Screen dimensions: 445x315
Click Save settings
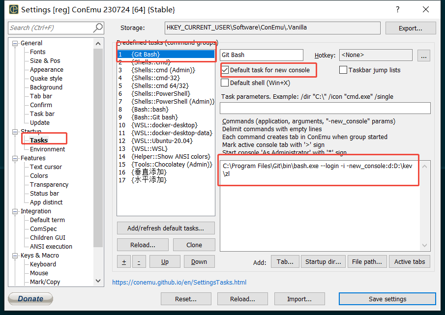pos(387,298)
